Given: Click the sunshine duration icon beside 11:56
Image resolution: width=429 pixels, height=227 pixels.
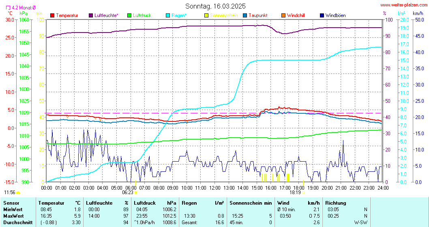Looking at the screenshot, I should 18,192.
